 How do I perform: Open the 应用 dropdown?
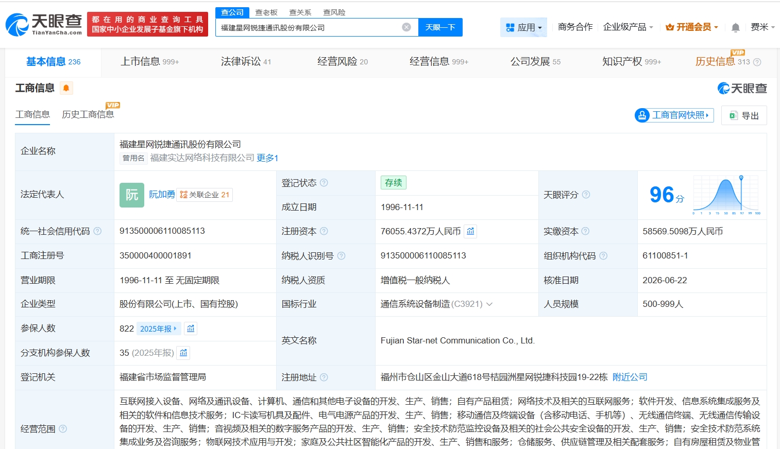coord(523,27)
